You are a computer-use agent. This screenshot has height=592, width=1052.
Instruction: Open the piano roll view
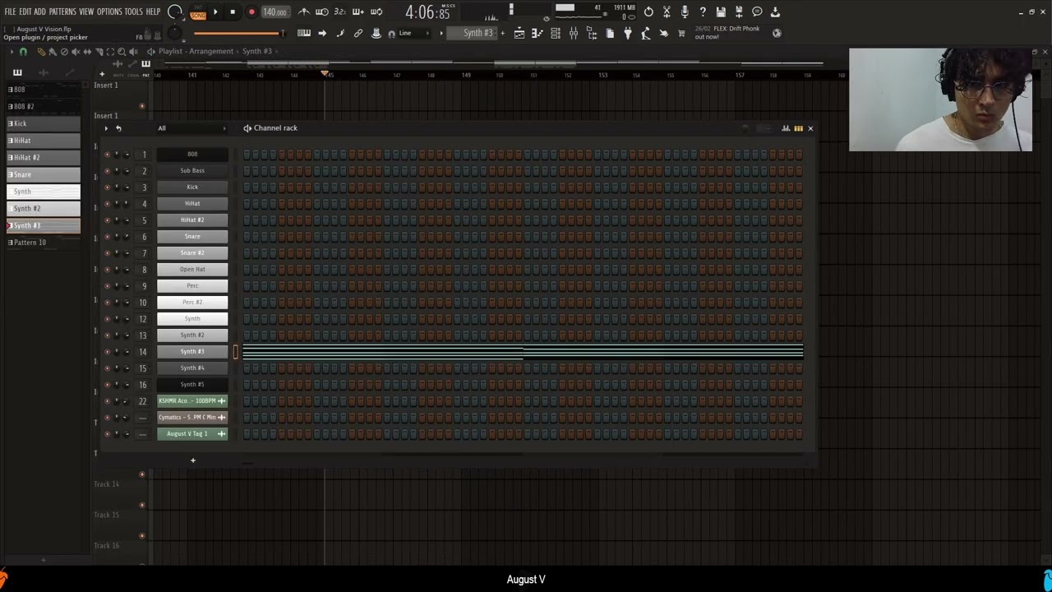(537, 33)
